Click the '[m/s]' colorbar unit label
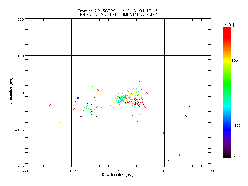 pyautogui.click(x=228, y=25)
